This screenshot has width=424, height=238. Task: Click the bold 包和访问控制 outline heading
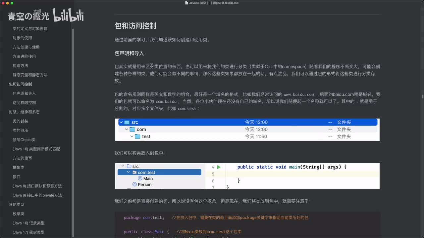[x=21, y=84]
